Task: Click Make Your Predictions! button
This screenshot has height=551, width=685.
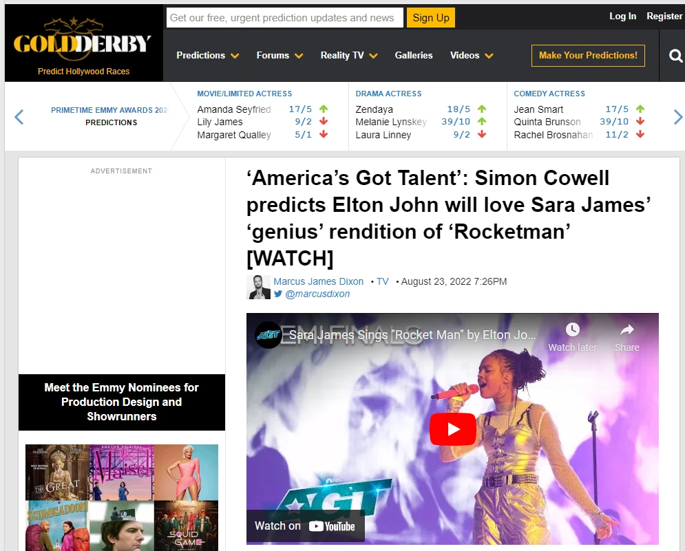Action: (x=588, y=56)
